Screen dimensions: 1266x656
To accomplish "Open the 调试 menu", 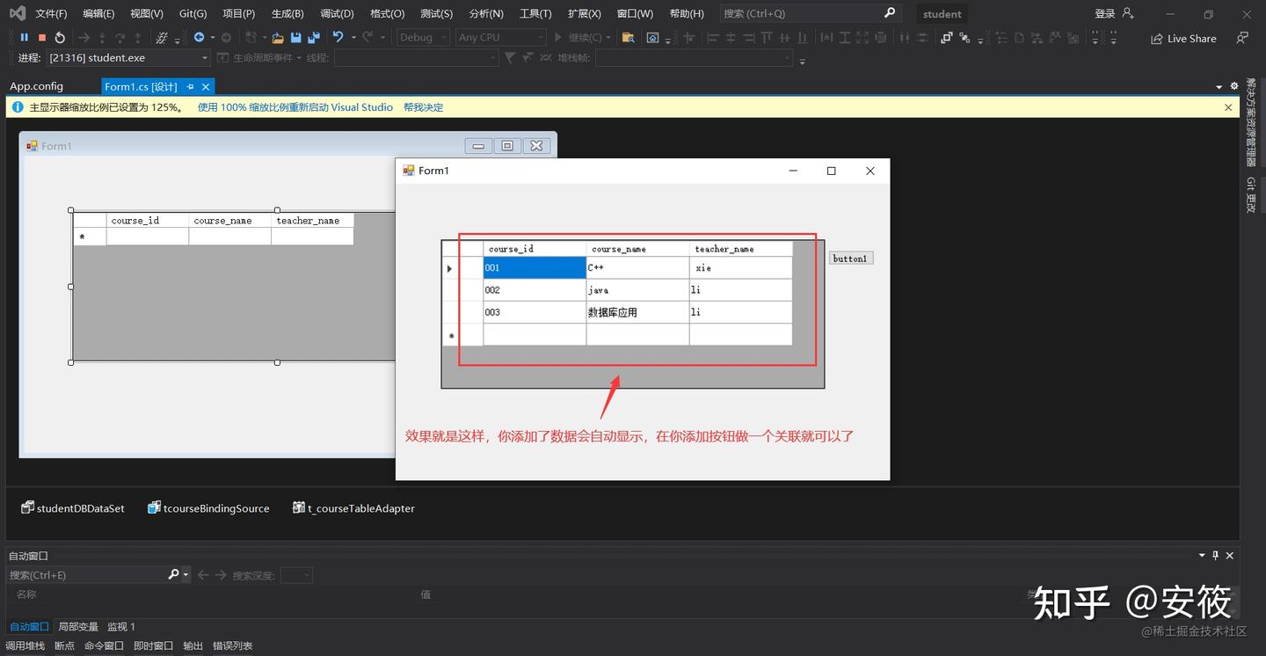I will (335, 13).
